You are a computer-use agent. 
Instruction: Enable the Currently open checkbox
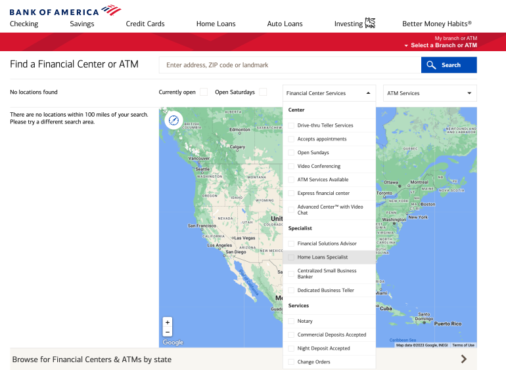click(204, 92)
